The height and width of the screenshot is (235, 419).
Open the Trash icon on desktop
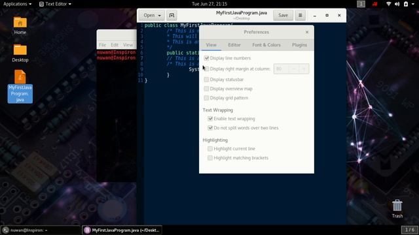pos(397,206)
